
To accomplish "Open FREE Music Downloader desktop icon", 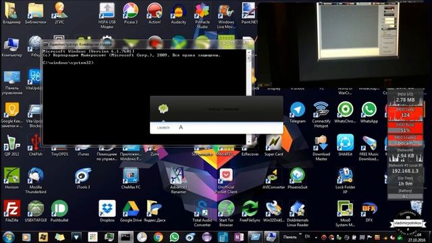I will 369,148.
